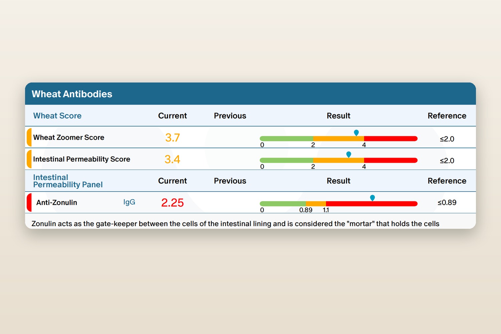Click the green segment of Wheat Zoomer Score bar
The width and height of the screenshot is (501, 334).
[x=286, y=139]
